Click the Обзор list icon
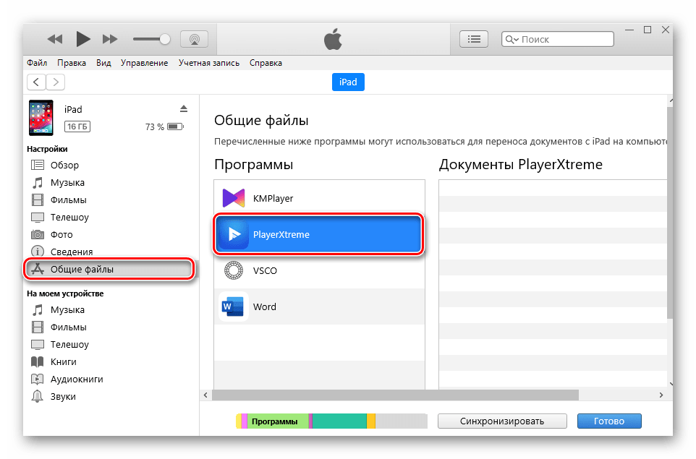696x459 pixels. 38,165
